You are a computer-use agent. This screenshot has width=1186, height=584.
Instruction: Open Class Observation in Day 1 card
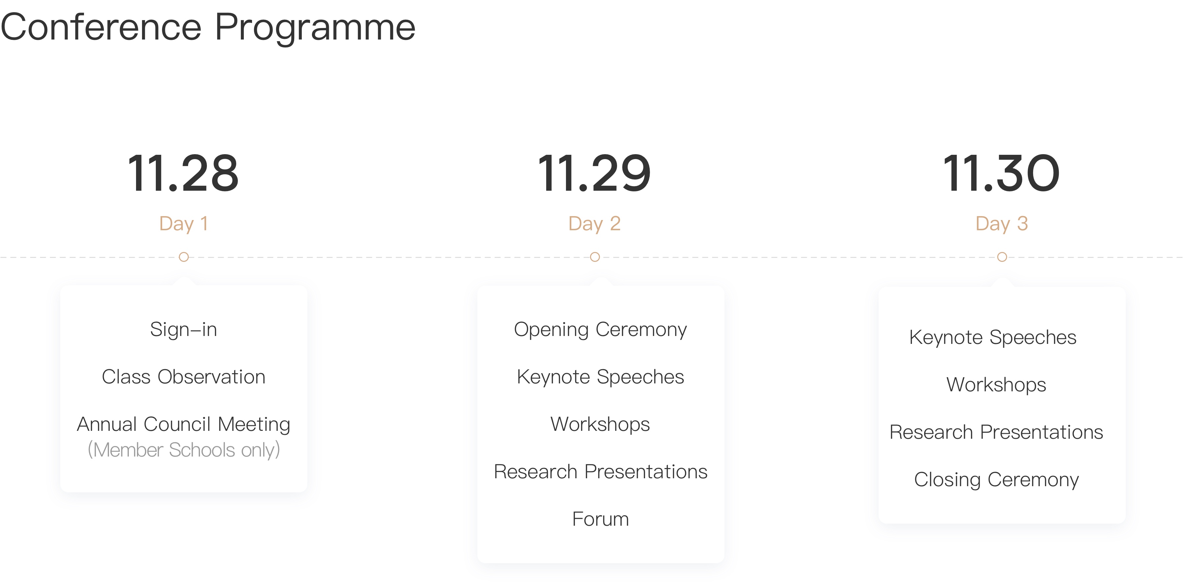(x=183, y=377)
